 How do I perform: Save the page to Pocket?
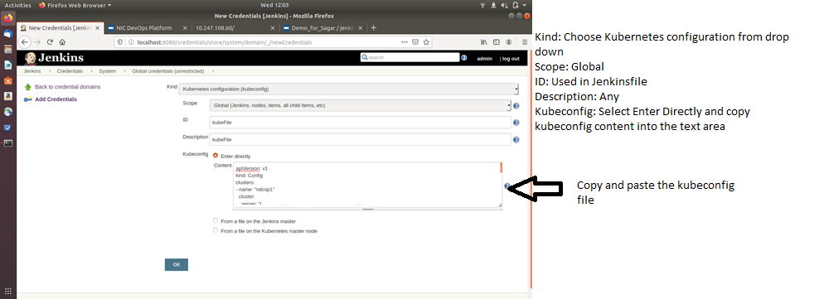[x=415, y=42]
